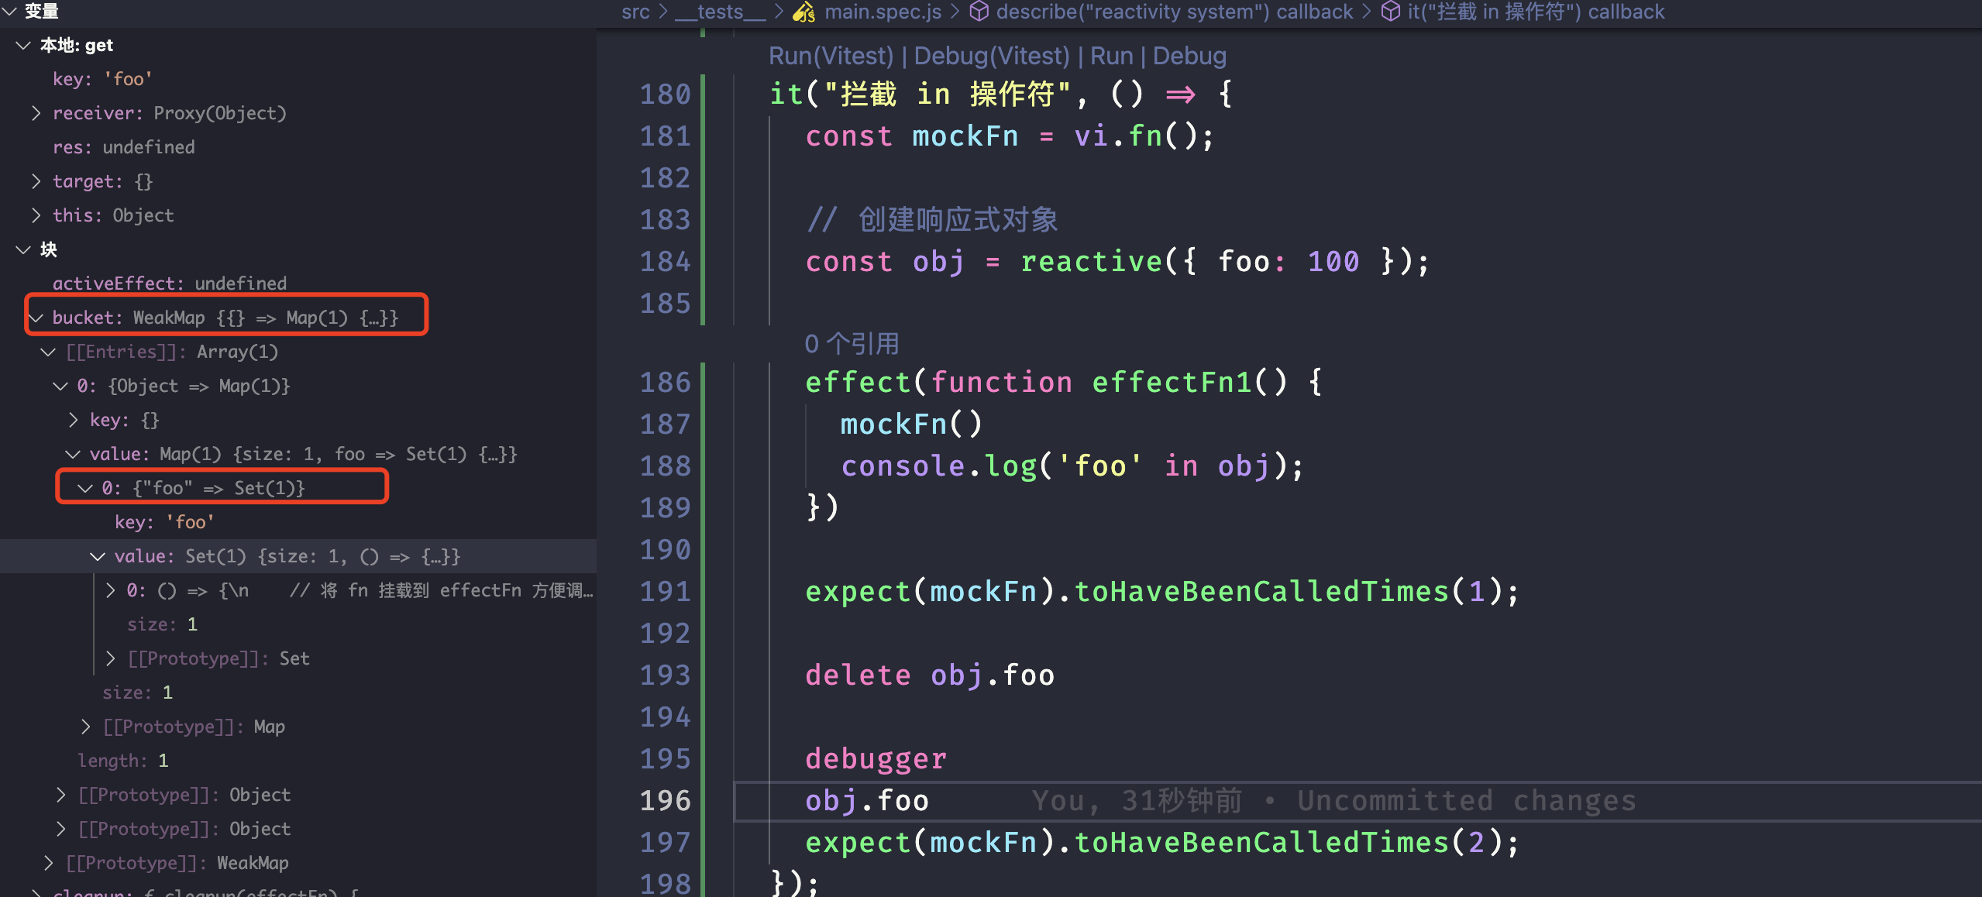Click Debug(Vitest) code lens link

(991, 56)
